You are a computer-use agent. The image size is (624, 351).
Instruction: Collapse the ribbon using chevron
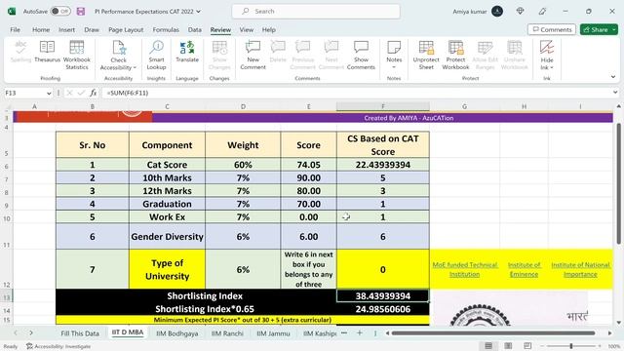(613, 77)
